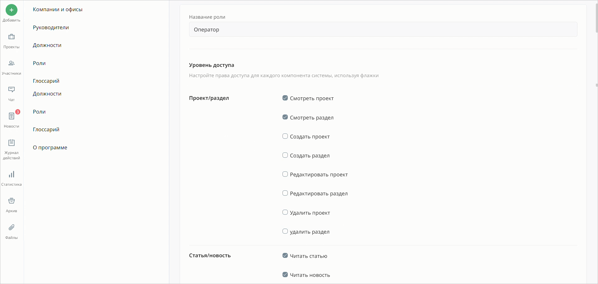Go to the Роли section
The width and height of the screenshot is (598, 284).
pos(39,63)
